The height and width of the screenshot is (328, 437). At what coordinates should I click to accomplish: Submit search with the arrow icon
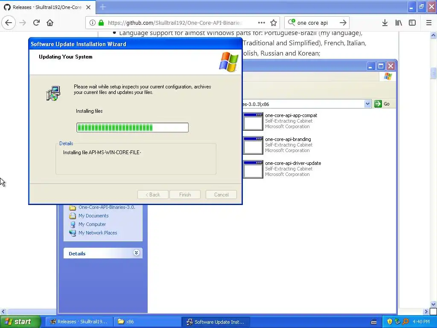tap(343, 23)
